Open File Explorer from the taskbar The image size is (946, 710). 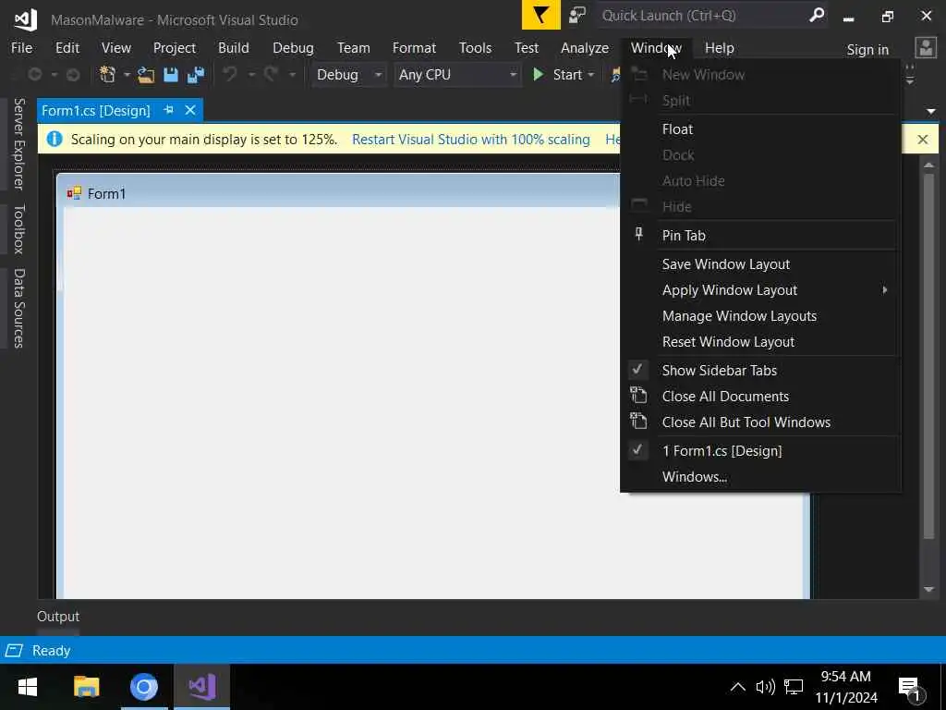coord(86,687)
